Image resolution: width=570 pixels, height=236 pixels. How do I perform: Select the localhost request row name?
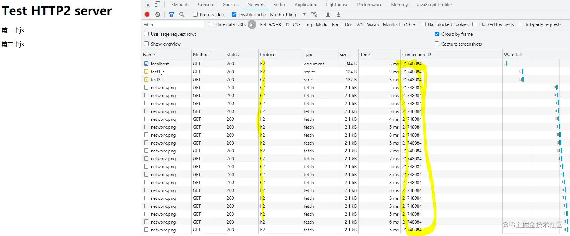click(160, 64)
